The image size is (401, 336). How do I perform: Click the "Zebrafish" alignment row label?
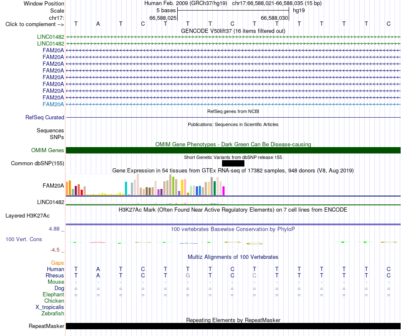53,313
